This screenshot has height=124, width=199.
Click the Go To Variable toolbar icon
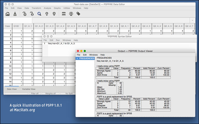point(25,14)
